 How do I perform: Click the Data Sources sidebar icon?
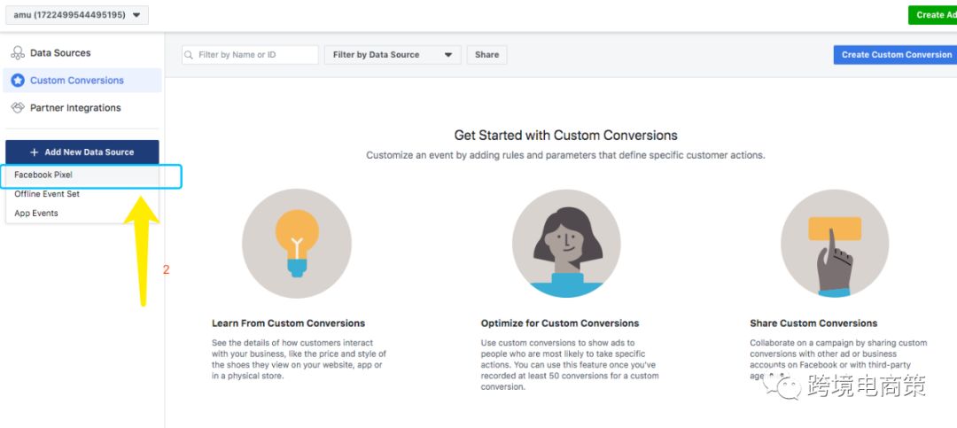[18, 53]
